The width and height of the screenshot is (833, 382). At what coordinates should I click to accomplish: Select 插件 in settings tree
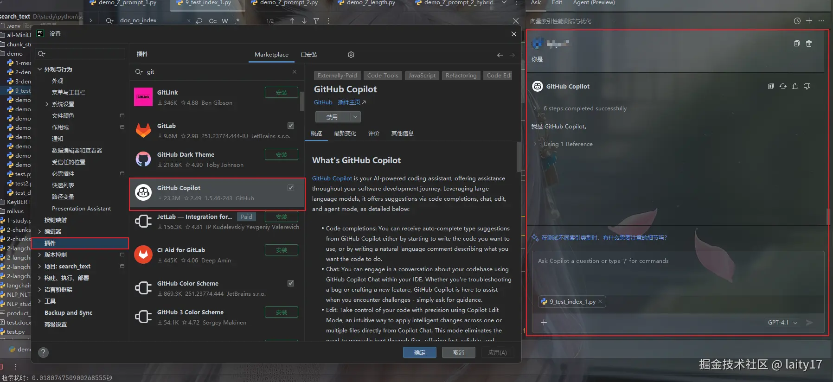click(80, 243)
